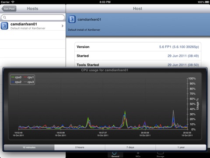This screenshot has height=158, width=210.
Task: Select camdianfxen01 host icon in list
Action: click(4, 26)
